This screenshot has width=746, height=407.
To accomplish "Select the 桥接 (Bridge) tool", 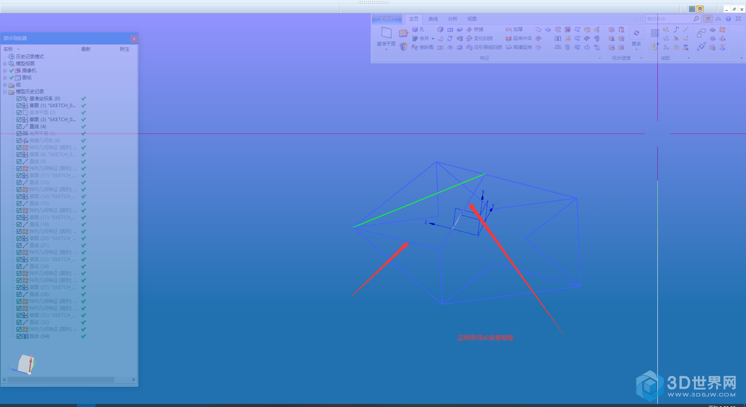I will tap(475, 30).
